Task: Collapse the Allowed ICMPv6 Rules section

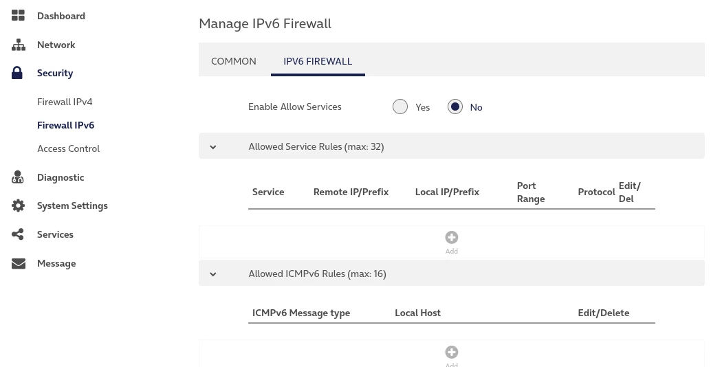Action: pos(213,274)
